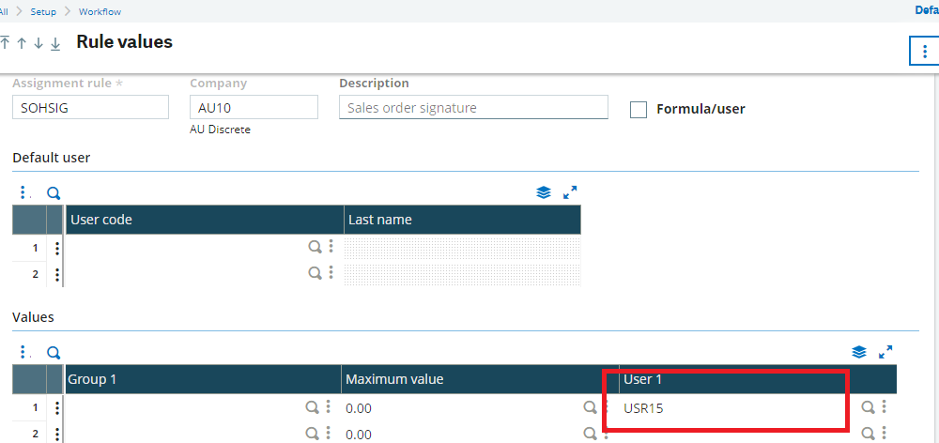Open row 1 actions in Values grid
Screen dimensions: 939x443
tap(57, 407)
